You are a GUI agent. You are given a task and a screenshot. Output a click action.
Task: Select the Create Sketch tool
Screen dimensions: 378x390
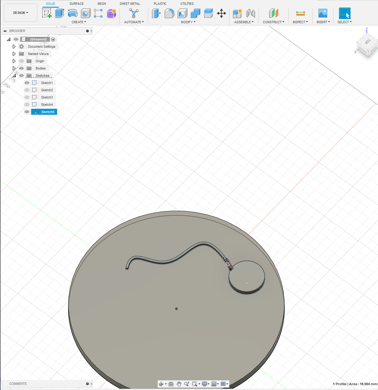click(47, 13)
